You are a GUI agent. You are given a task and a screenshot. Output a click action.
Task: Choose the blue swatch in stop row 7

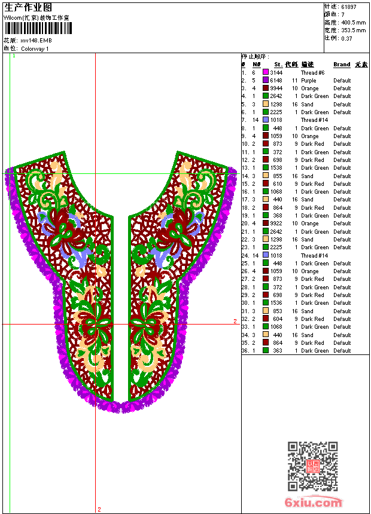pos(266,120)
